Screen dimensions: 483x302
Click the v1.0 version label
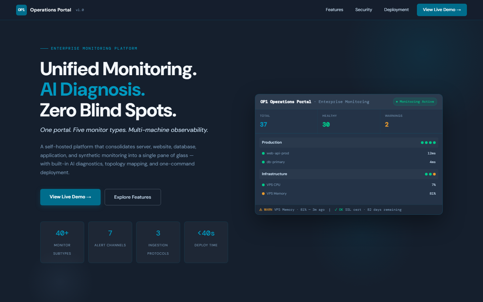(x=80, y=10)
